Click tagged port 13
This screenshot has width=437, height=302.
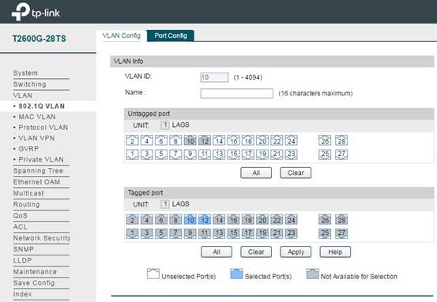click(x=219, y=233)
